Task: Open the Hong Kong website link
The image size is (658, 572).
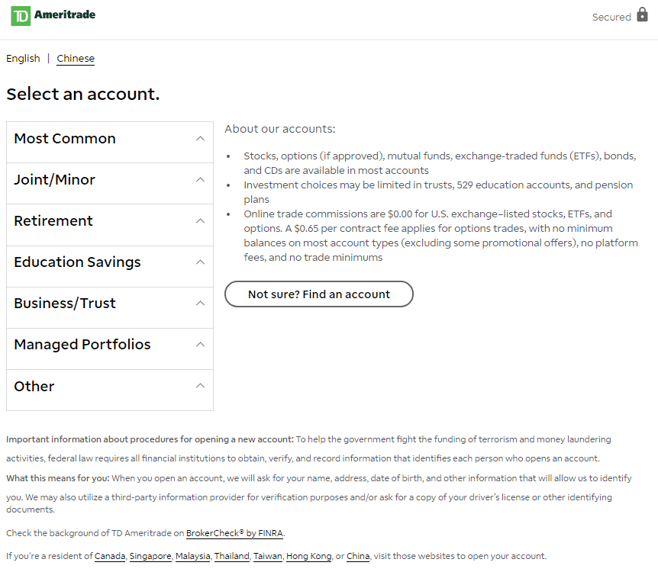Action: [x=309, y=556]
